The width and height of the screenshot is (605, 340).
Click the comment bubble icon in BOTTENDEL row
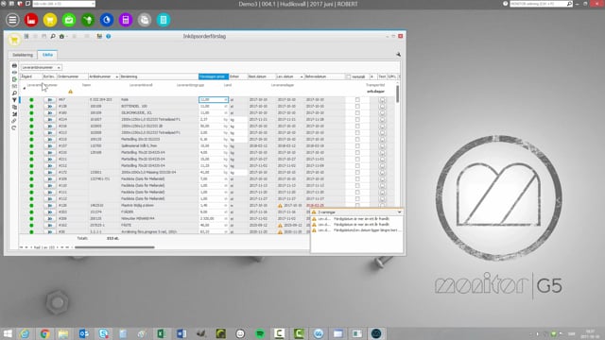(x=382, y=107)
